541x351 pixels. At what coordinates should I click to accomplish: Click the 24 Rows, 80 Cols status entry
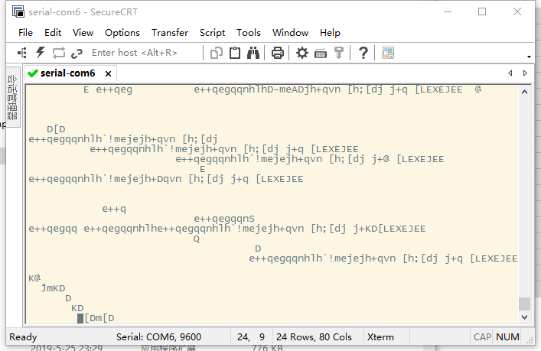(314, 337)
